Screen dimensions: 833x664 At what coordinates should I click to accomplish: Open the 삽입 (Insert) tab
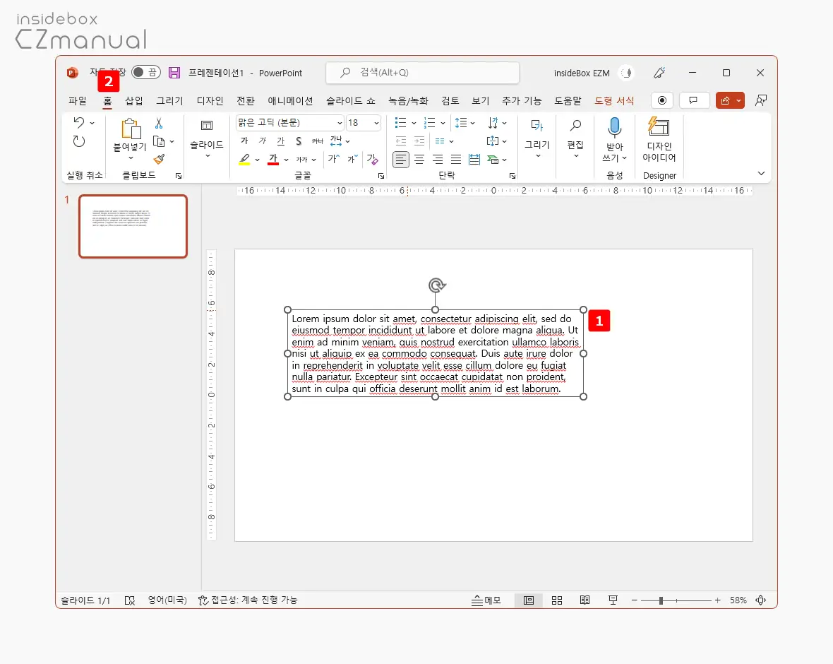click(x=134, y=101)
